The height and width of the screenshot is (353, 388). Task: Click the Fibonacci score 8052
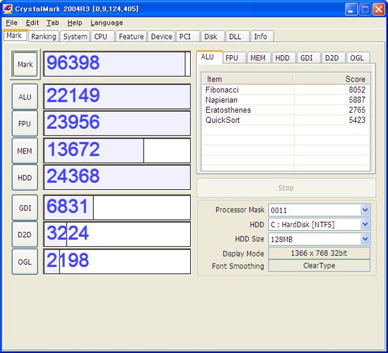click(x=357, y=90)
